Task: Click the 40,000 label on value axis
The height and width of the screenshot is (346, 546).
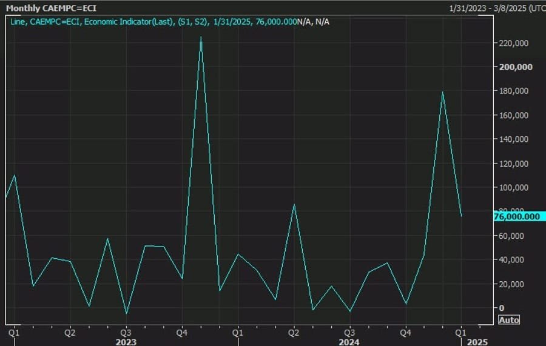Action: tap(513, 259)
